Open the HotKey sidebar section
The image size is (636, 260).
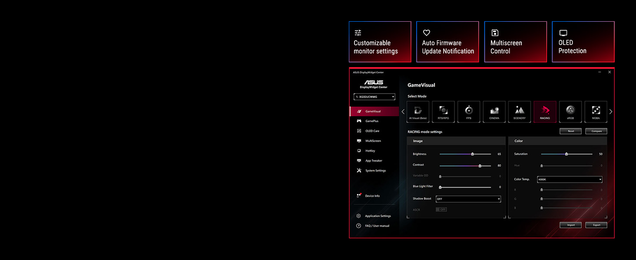374,151
